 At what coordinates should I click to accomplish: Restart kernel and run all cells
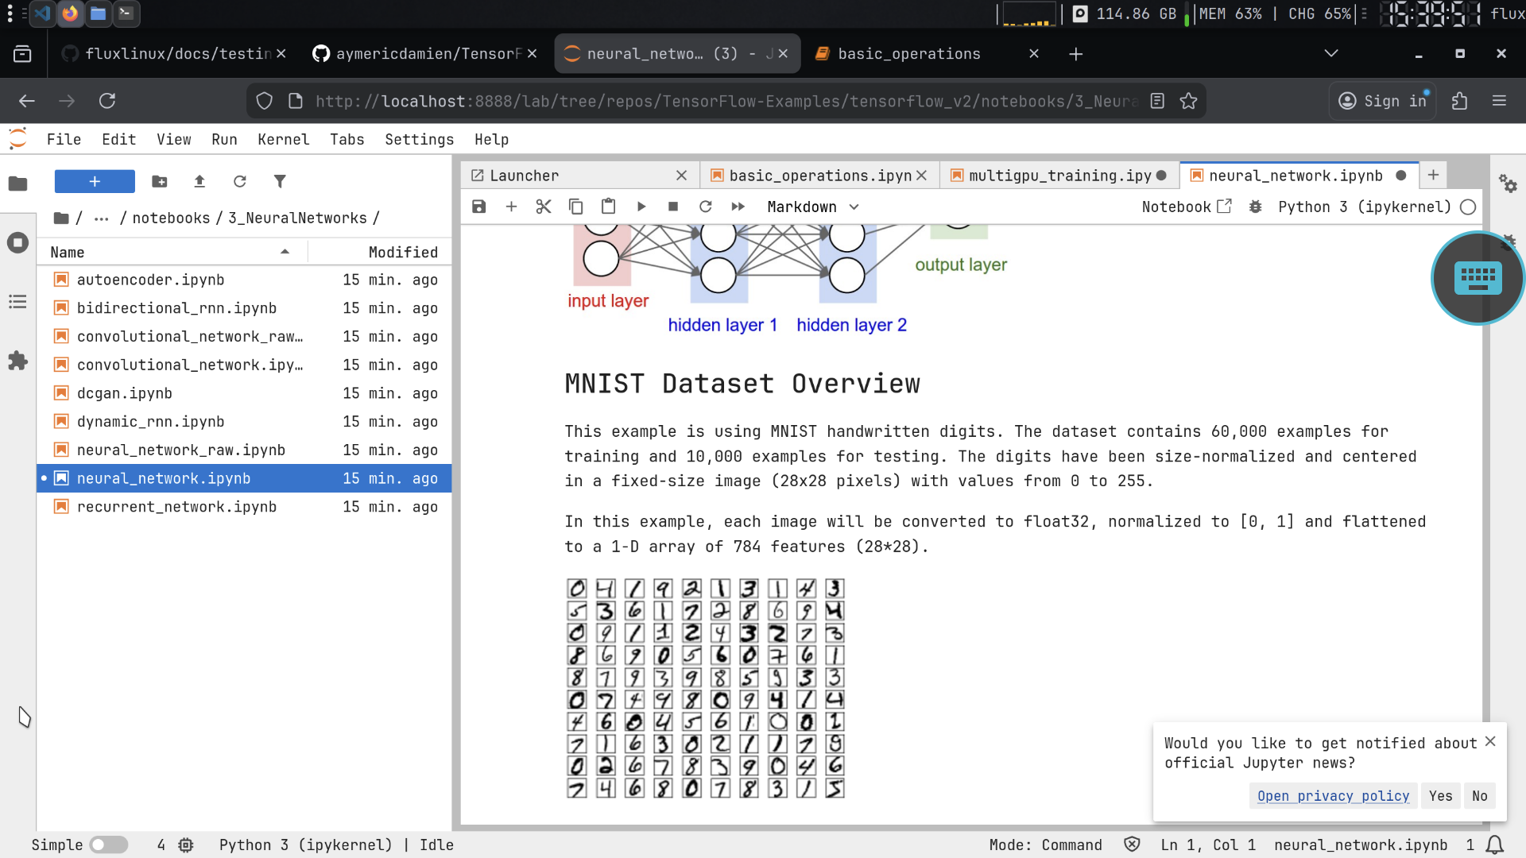coord(738,207)
